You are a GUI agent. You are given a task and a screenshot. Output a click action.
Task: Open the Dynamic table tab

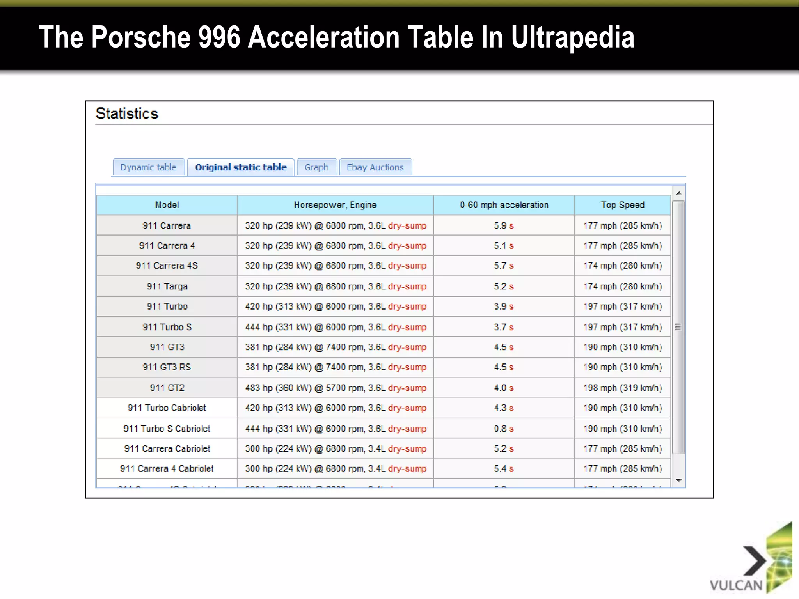click(148, 167)
